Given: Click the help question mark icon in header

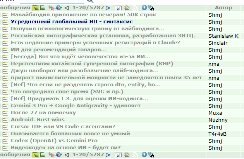Looking at the screenshot, I should point(144,7).
